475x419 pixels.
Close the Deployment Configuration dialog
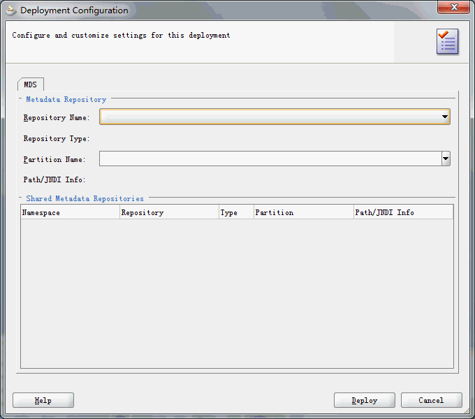coord(453,7)
